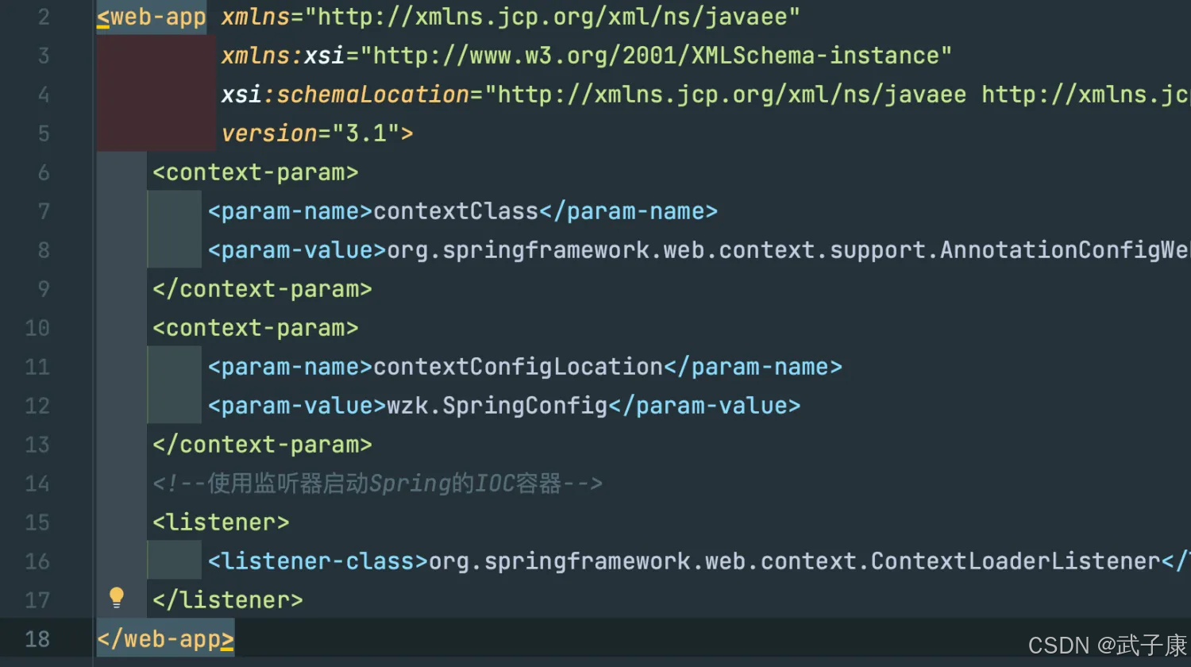Click the opening <listener> tag

[221, 522]
